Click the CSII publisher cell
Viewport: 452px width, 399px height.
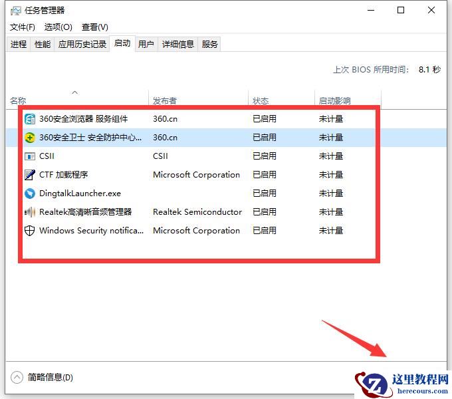(x=161, y=156)
